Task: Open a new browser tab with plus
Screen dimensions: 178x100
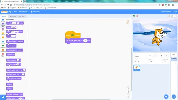Action: (x=25, y=2)
